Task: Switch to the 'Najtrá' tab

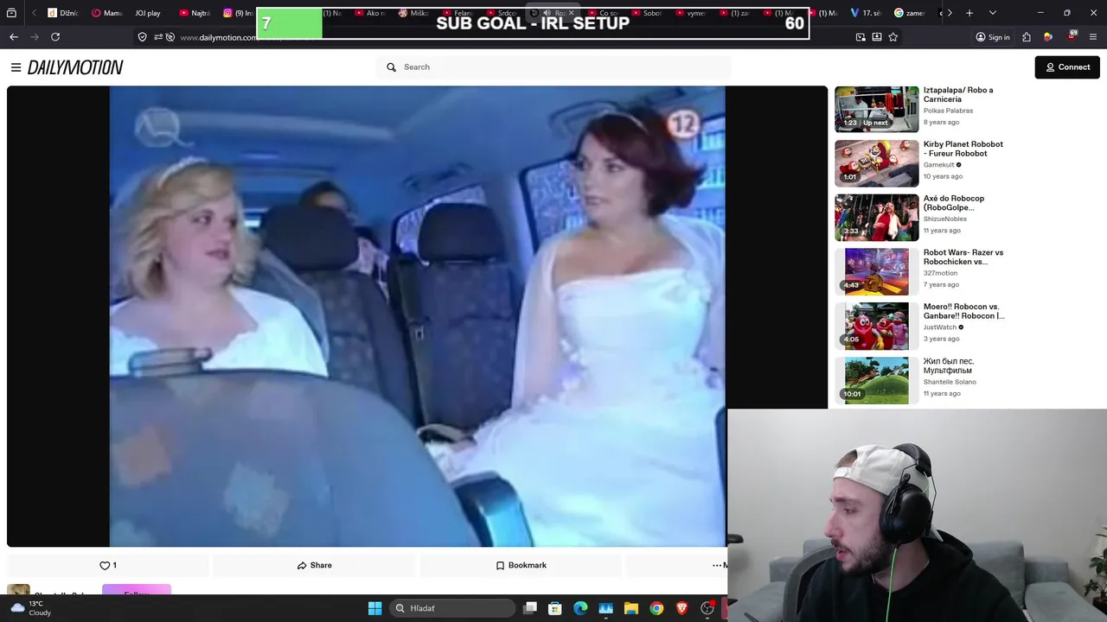Action: 195,13
